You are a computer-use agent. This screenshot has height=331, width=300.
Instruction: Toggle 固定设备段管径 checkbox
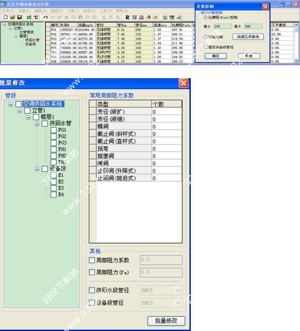pos(205,47)
